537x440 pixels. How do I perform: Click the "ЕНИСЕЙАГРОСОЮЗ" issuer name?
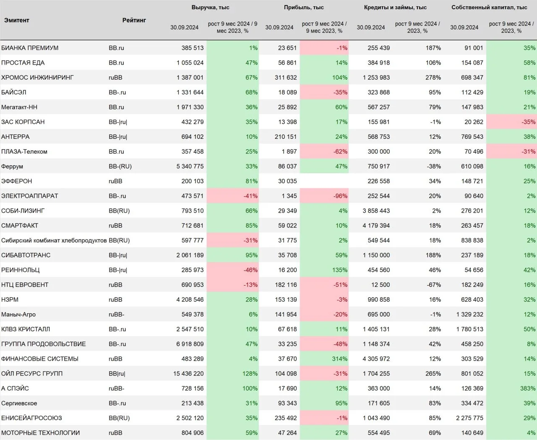[x=31, y=418]
